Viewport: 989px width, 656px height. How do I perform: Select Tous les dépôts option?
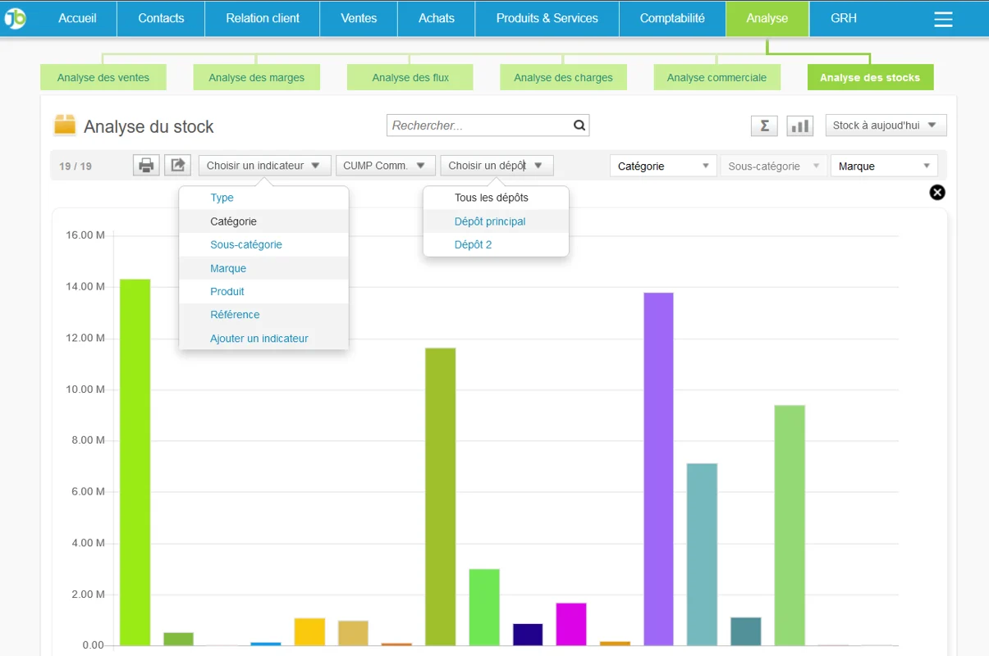[489, 197]
